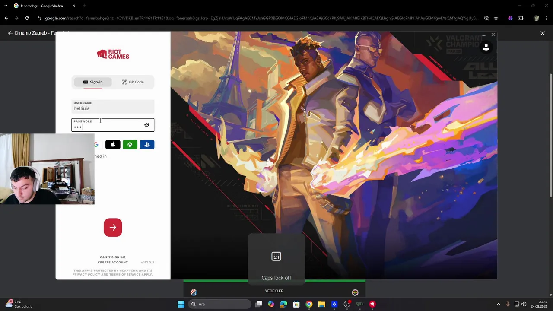This screenshot has height=311, width=553.
Task: Click the Riot Games logo
Action: coord(113,54)
